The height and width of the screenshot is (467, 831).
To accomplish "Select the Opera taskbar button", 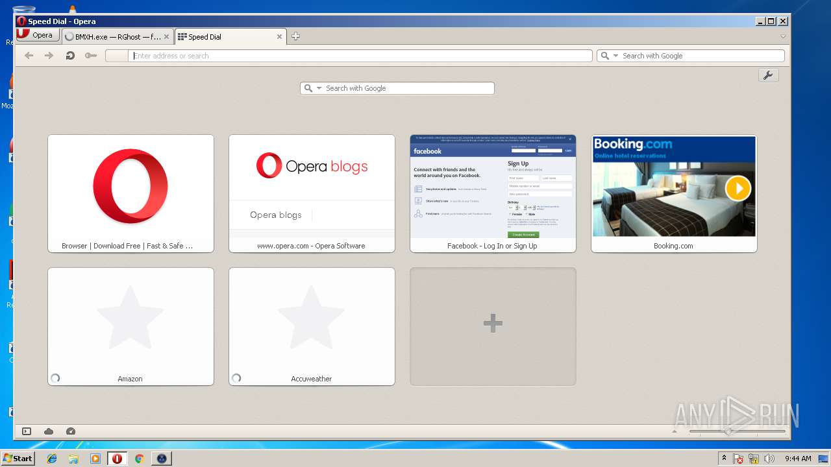I will (x=117, y=459).
